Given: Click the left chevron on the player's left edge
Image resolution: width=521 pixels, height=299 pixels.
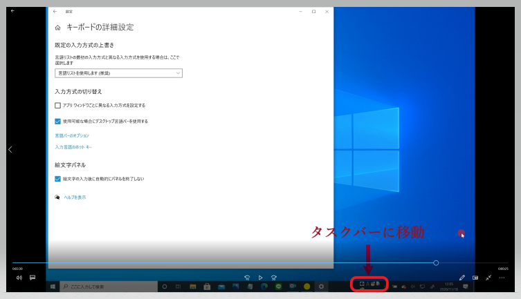Looking at the screenshot, I should coord(10,149).
